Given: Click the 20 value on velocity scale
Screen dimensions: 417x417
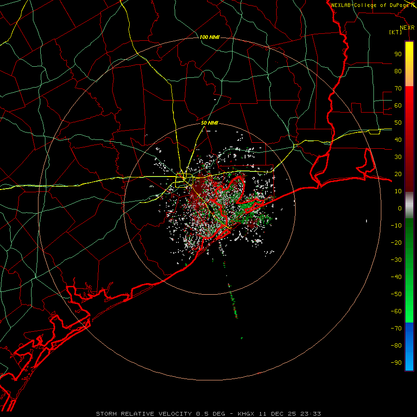Looking at the screenshot, I should [398, 174].
